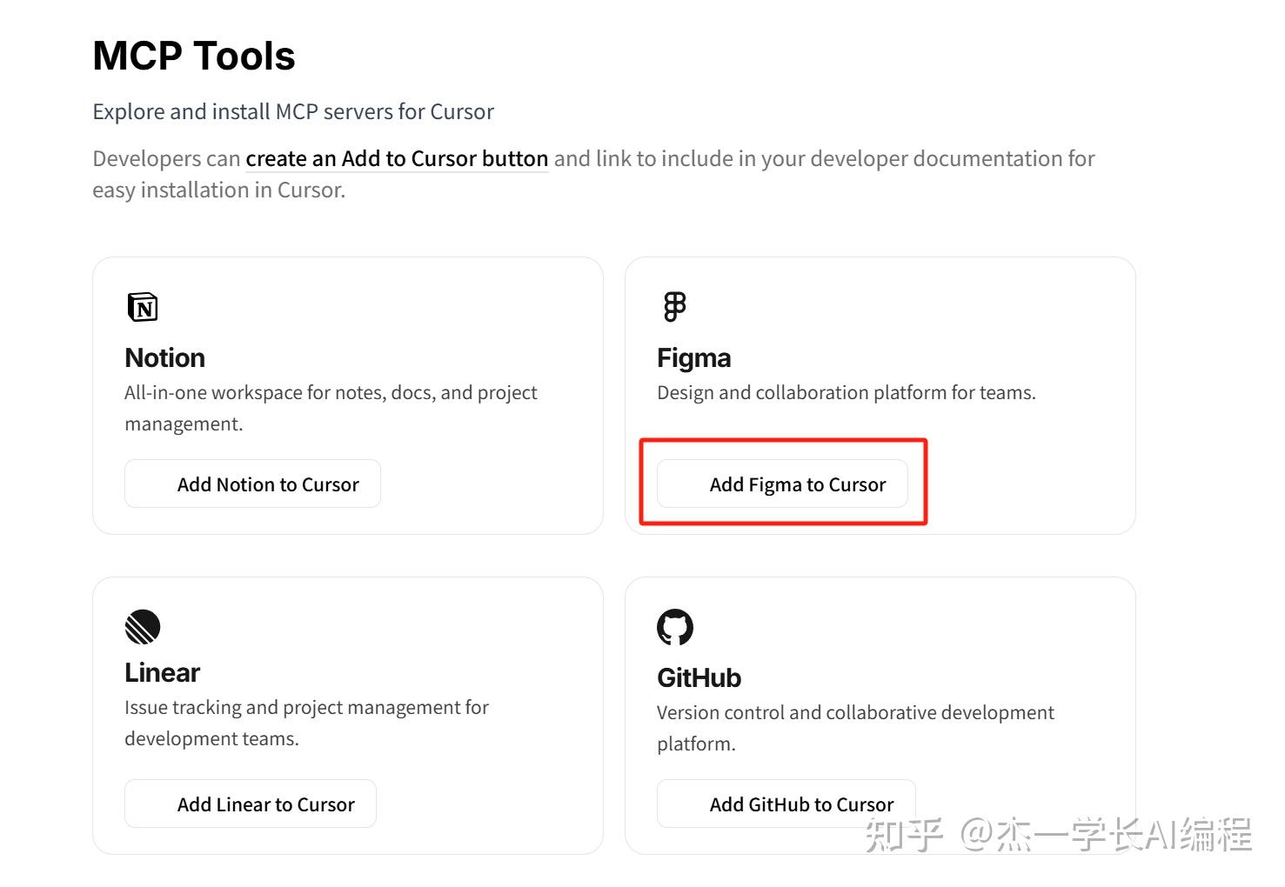
Task: Click the GitHub octocat logo icon
Action: (675, 627)
